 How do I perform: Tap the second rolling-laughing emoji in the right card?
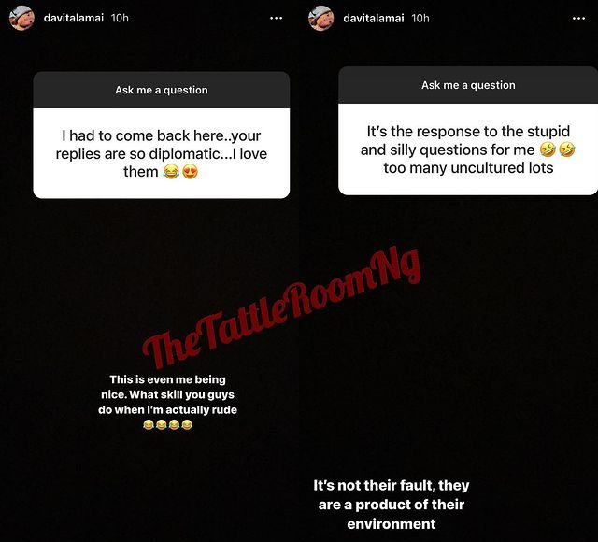(x=567, y=150)
